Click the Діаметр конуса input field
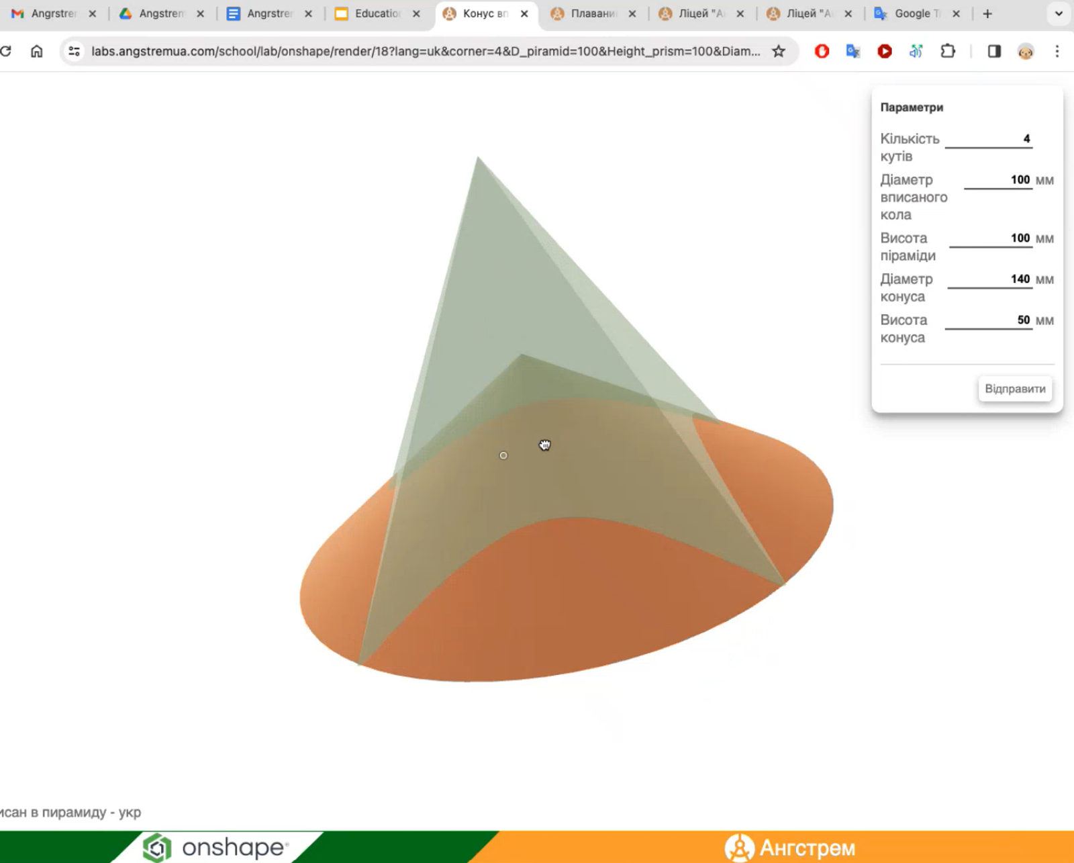 coord(989,279)
